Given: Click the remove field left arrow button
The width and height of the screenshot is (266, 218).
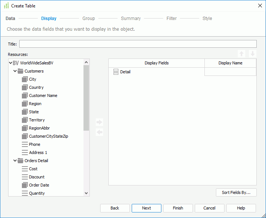Looking at the screenshot, I should 99,132.
